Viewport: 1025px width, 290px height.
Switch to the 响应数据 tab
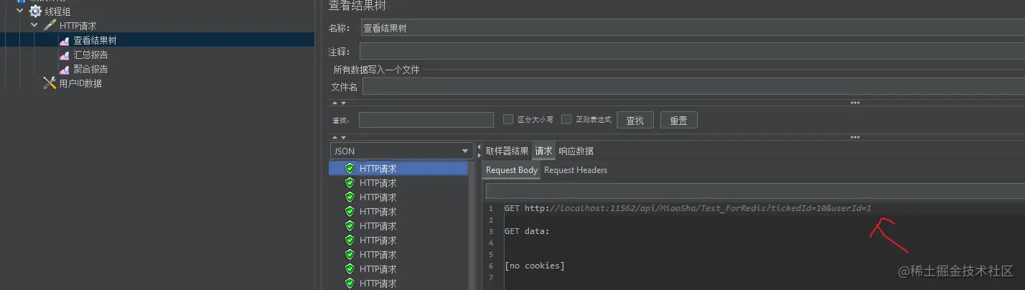[x=576, y=151]
